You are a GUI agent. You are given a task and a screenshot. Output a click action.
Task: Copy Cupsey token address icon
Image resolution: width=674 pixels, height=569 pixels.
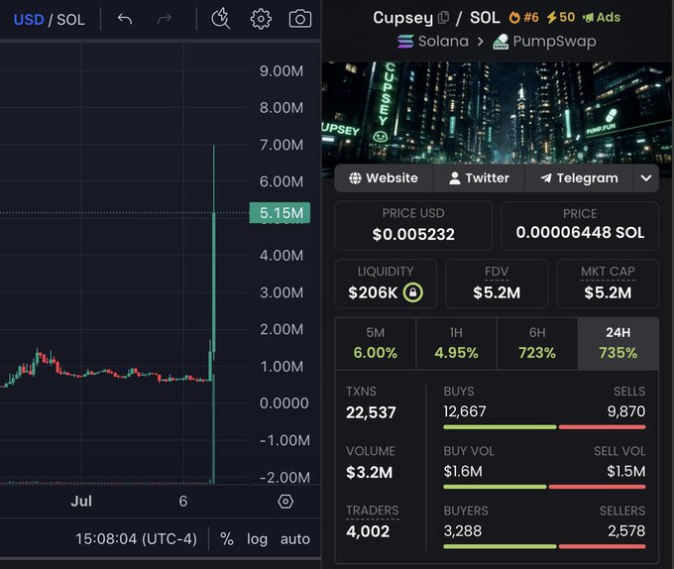[x=443, y=18]
